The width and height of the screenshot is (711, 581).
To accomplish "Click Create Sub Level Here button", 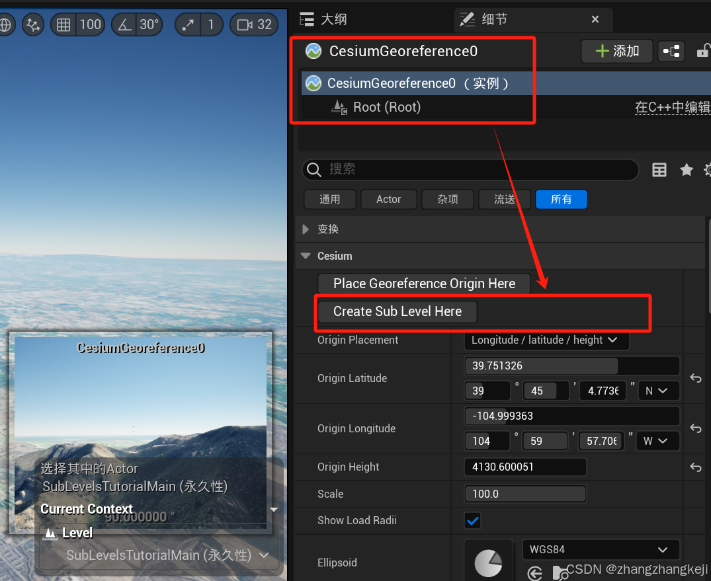I will [x=397, y=311].
